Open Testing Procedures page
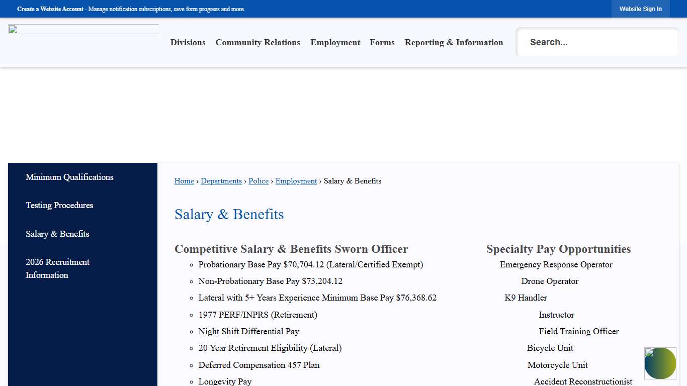 coord(59,205)
